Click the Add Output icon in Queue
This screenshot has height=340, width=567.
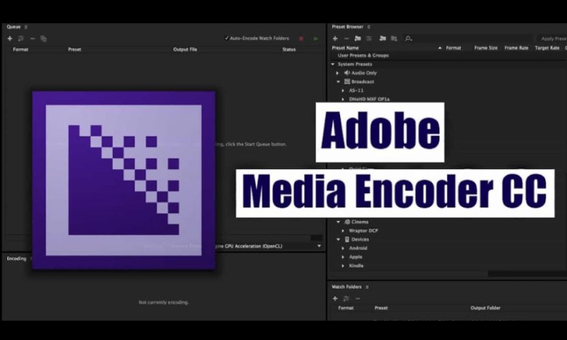(x=21, y=38)
